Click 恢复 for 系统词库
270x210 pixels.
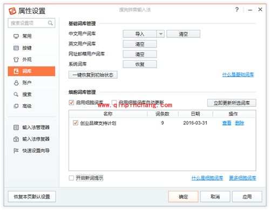pos(140,64)
